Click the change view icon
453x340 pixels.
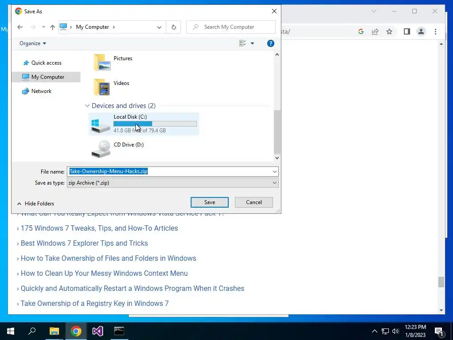(243, 43)
